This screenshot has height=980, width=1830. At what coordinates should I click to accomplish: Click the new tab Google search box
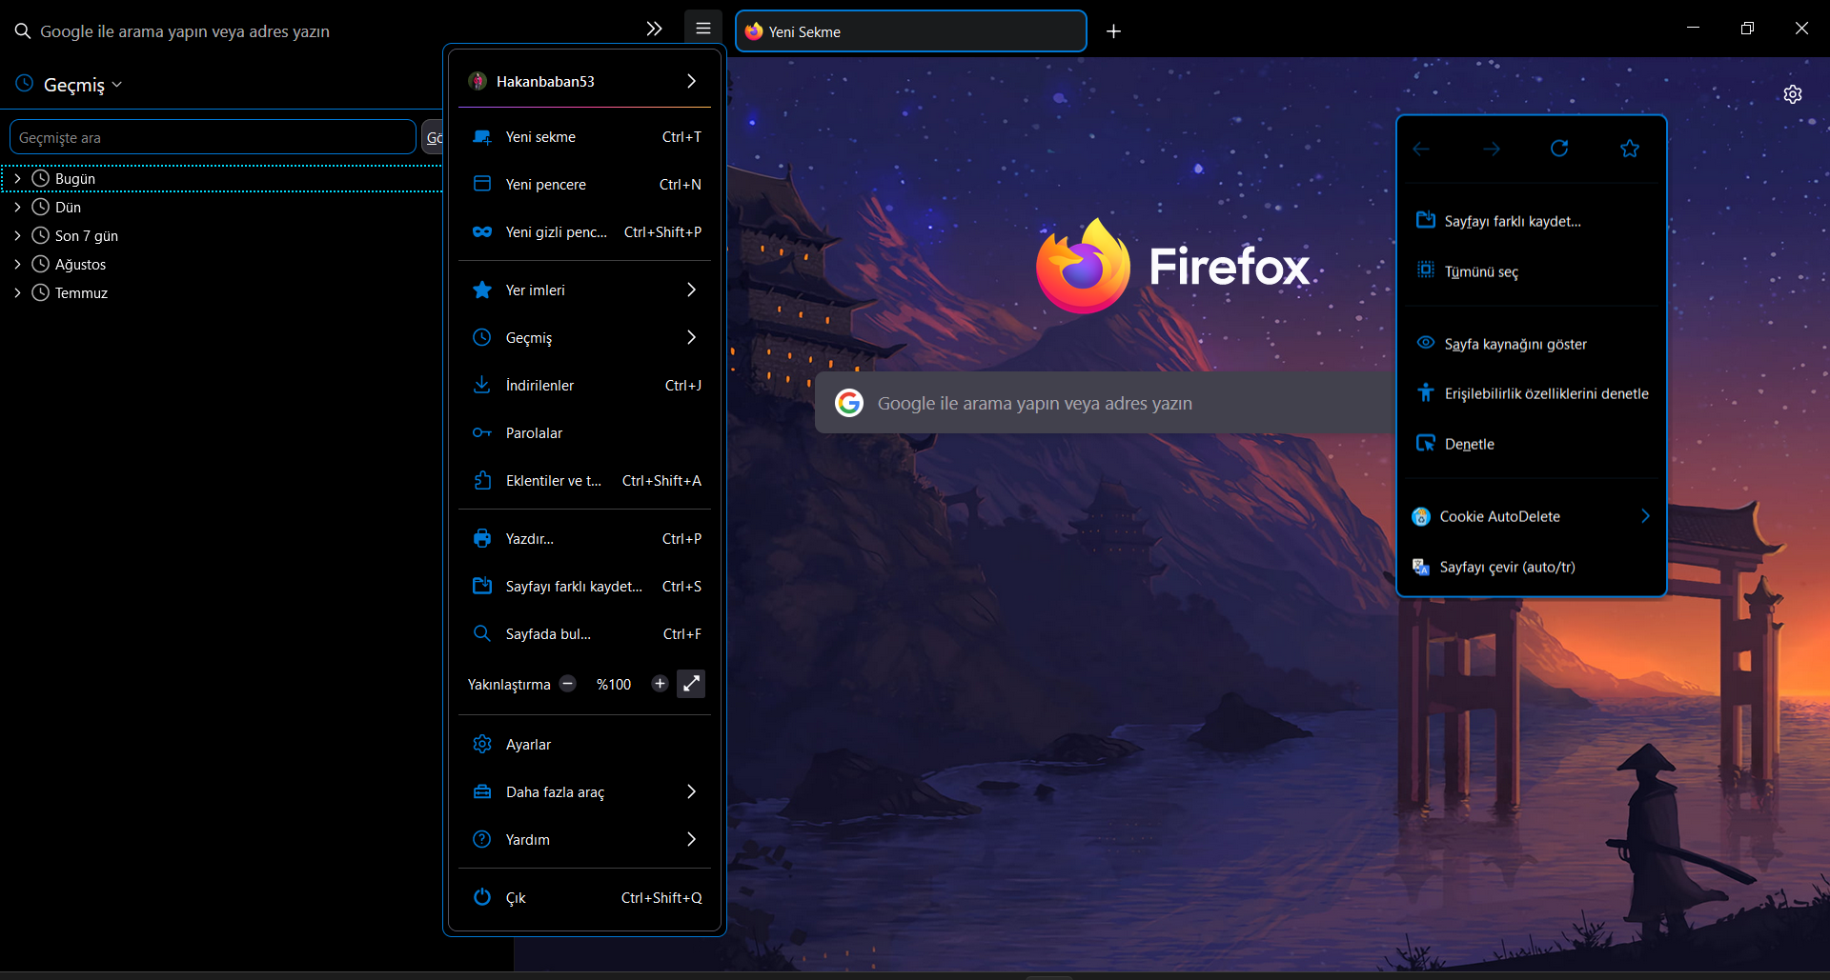click(1106, 403)
